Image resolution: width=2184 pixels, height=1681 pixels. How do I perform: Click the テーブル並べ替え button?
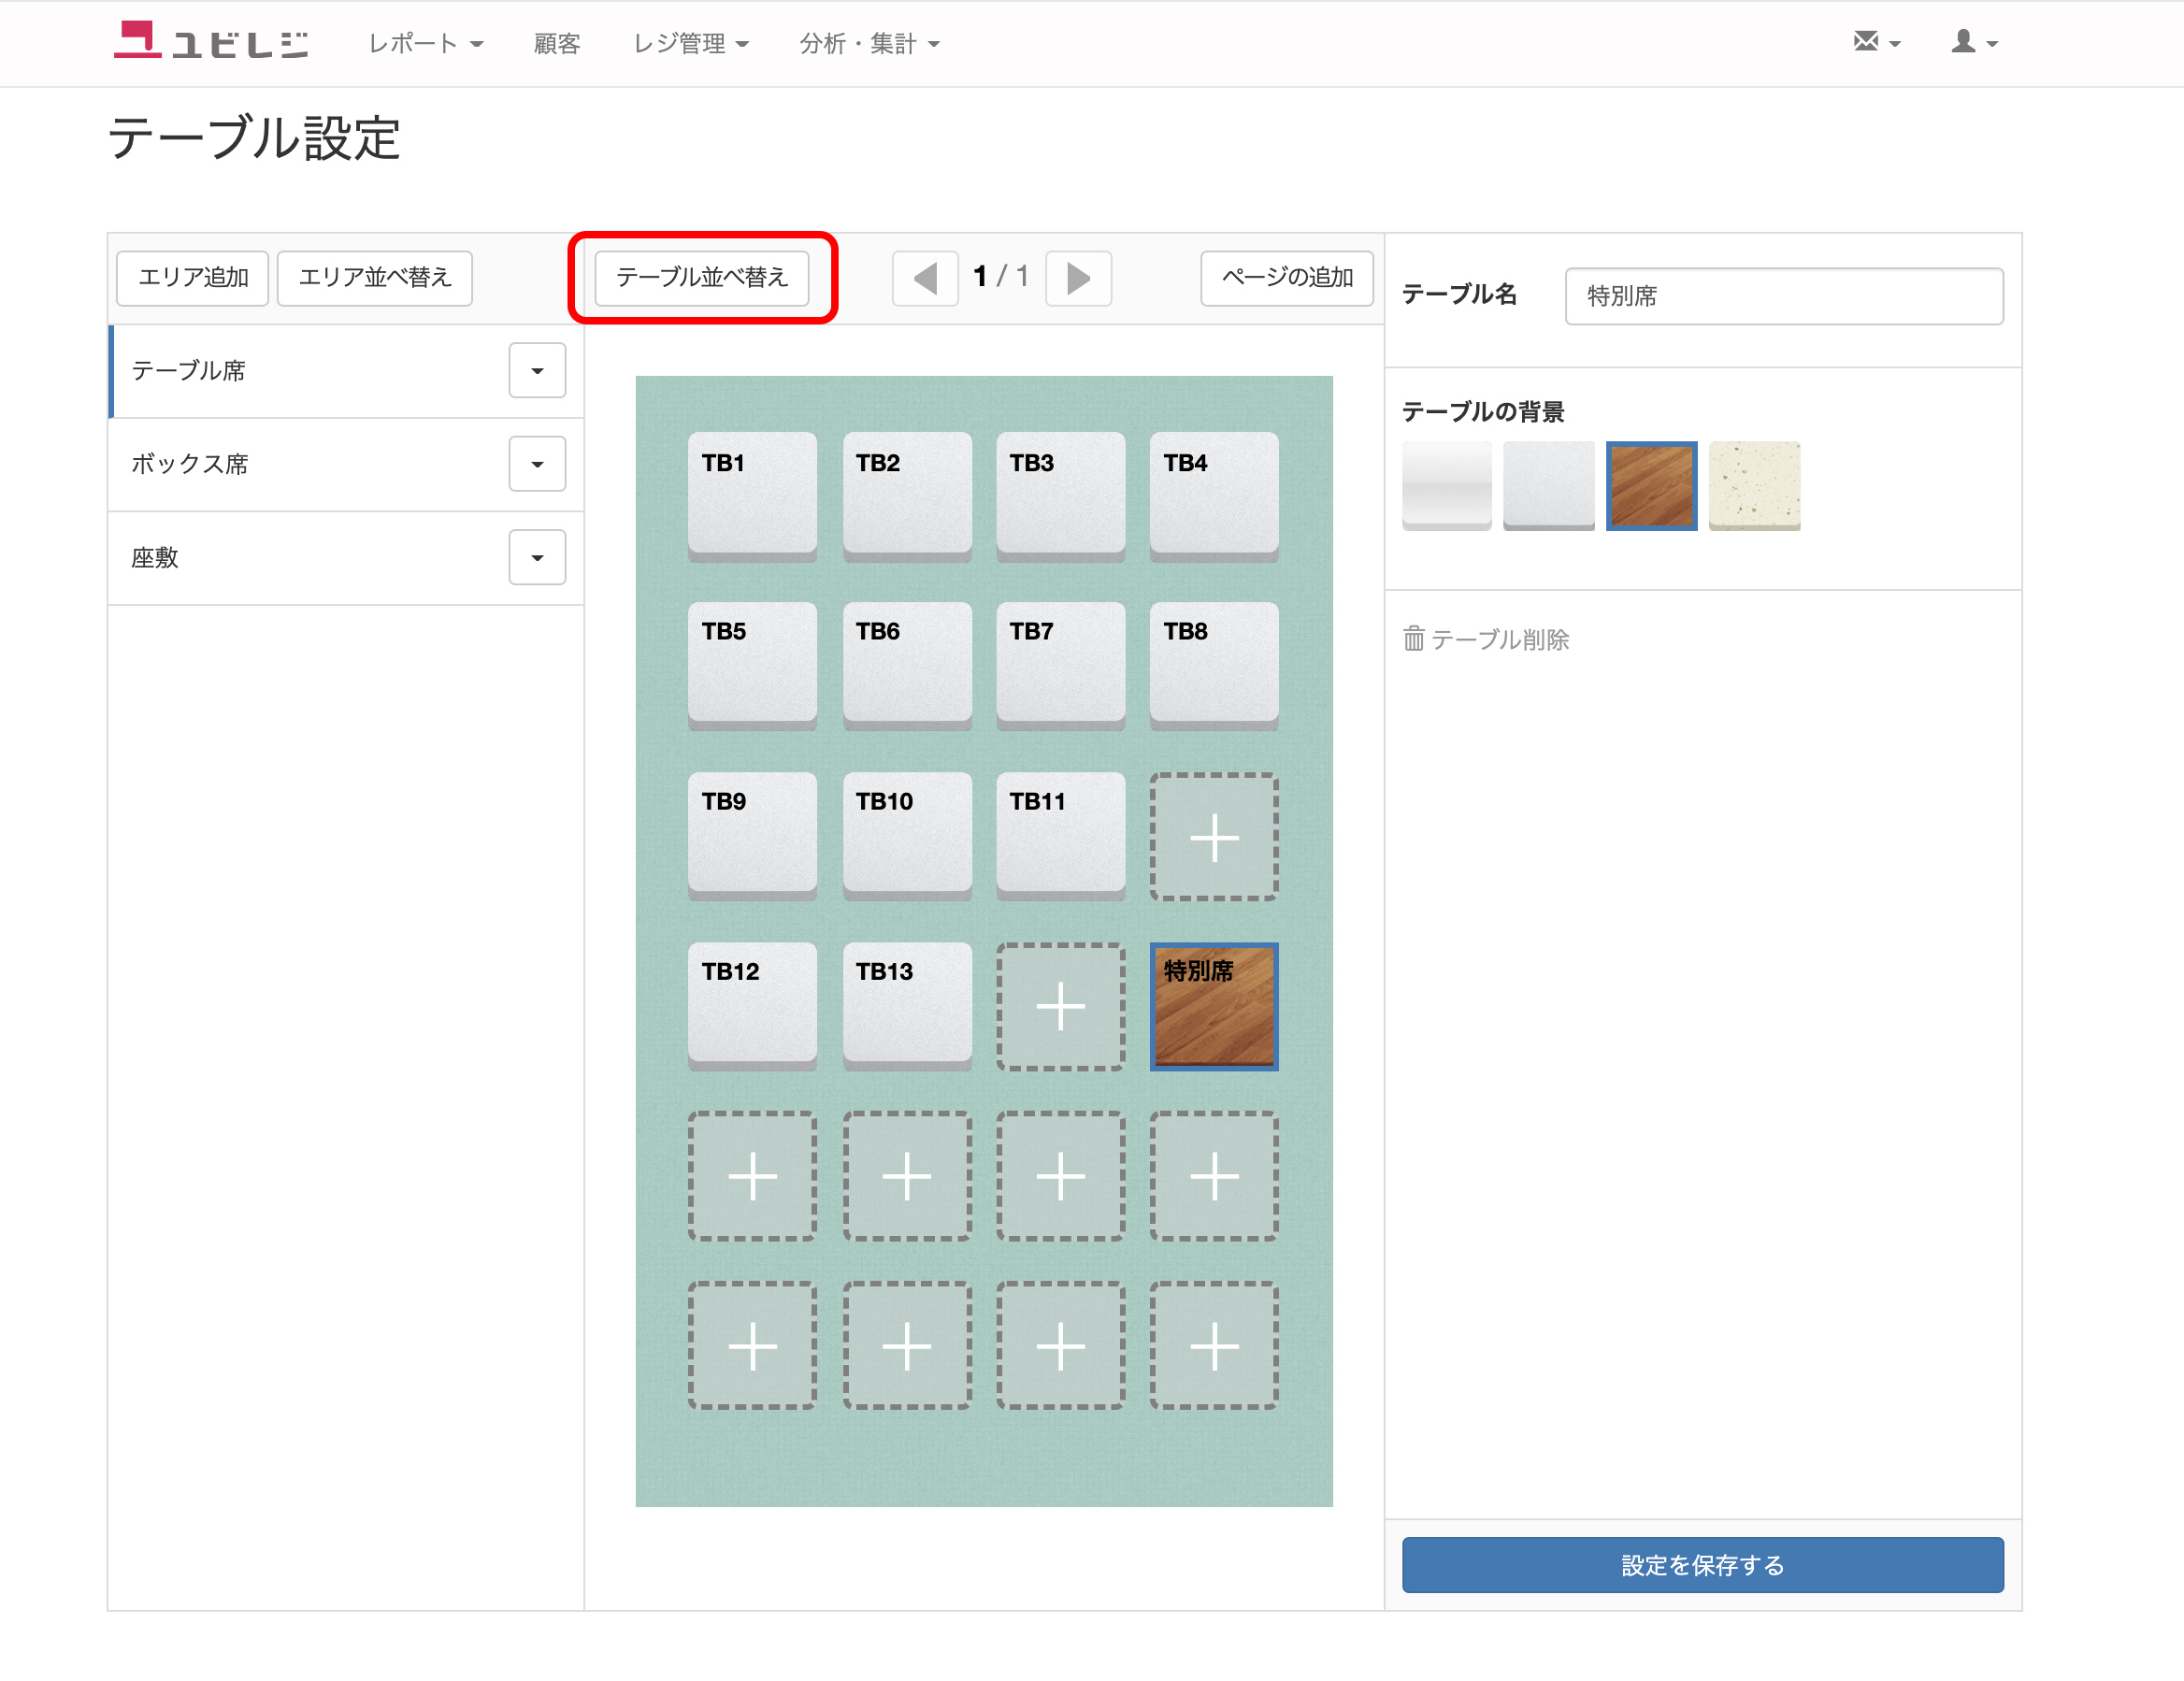[701, 277]
